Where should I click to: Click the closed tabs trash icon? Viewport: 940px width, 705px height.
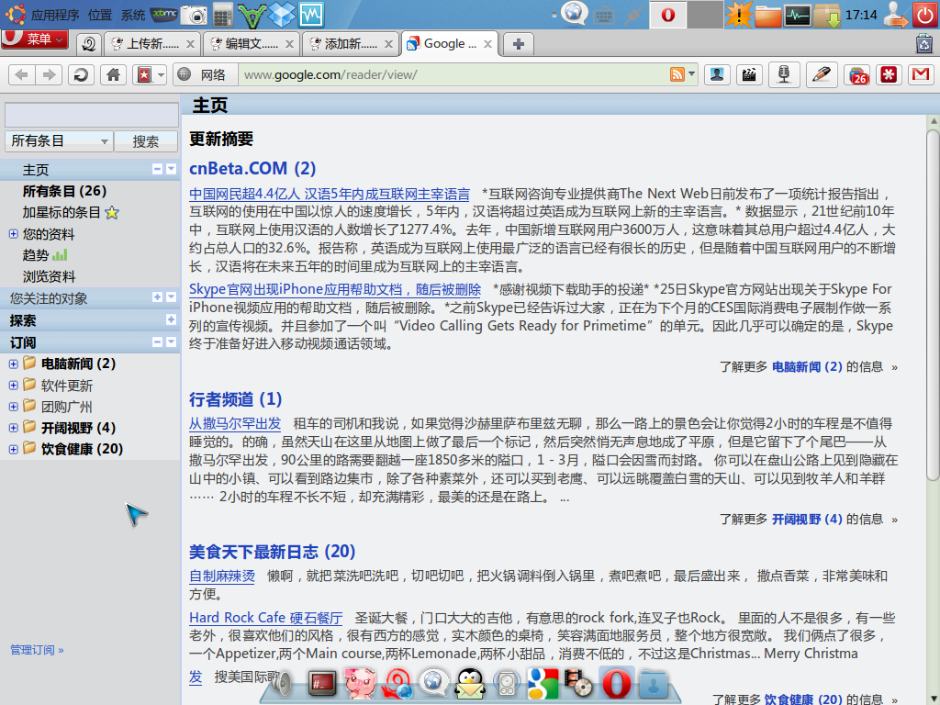click(923, 43)
